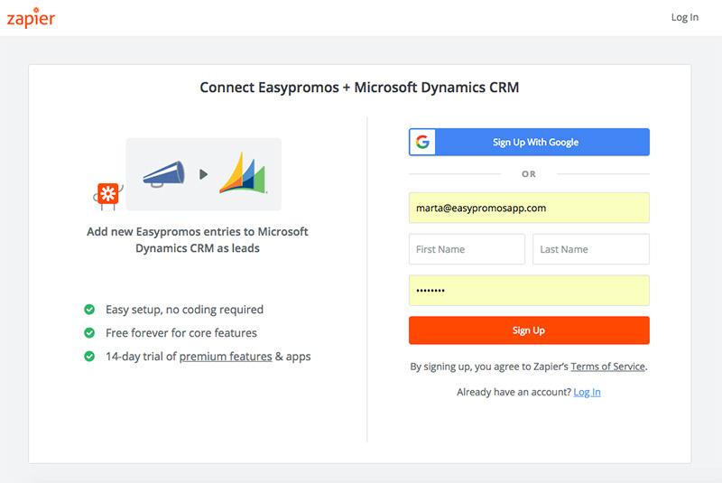This screenshot has width=722, height=483.
Task: Click Already have an account? text
Action: click(514, 392)
